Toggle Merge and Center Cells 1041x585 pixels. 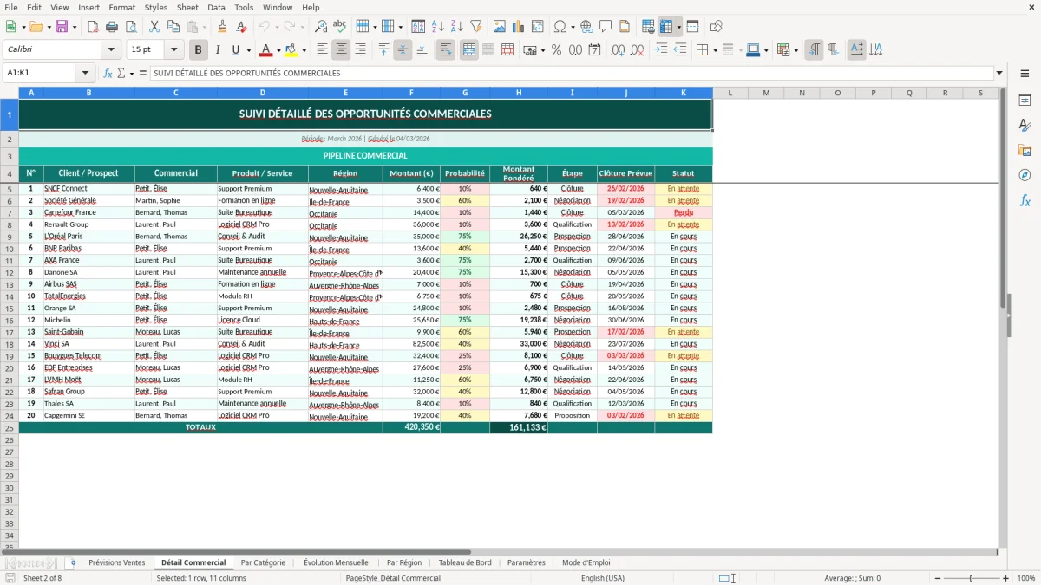click(x=469, y=50)
